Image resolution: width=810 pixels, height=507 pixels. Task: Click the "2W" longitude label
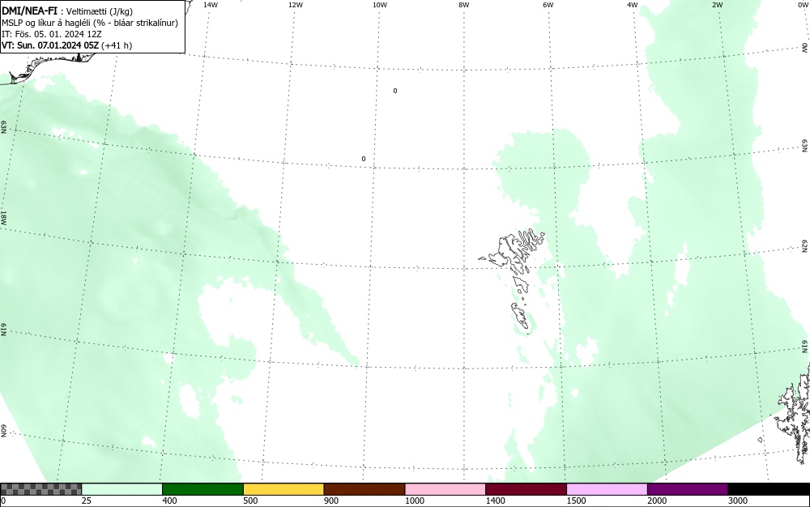point(717,5)
